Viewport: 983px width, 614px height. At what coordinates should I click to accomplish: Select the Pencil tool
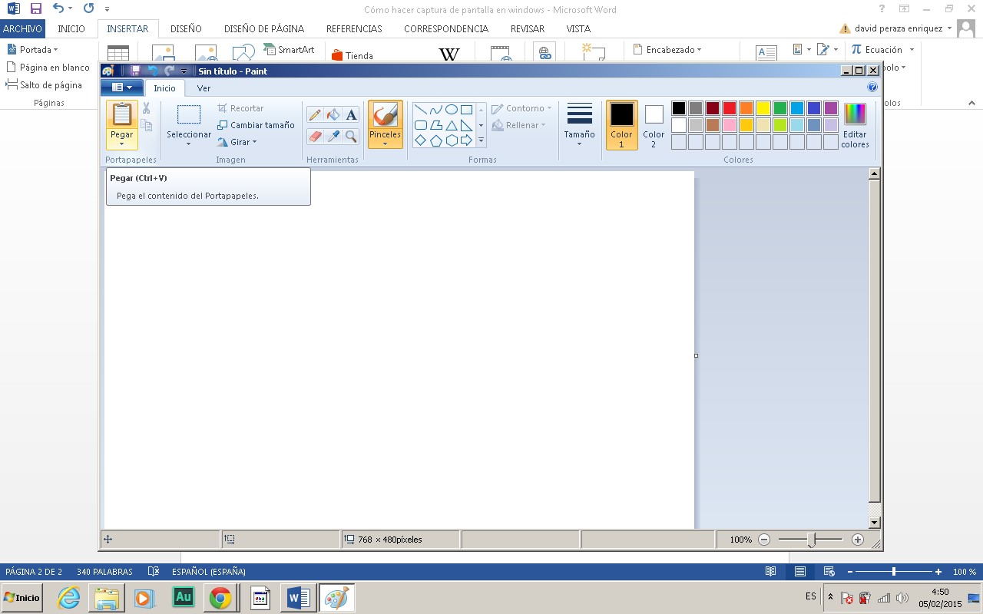315,115
